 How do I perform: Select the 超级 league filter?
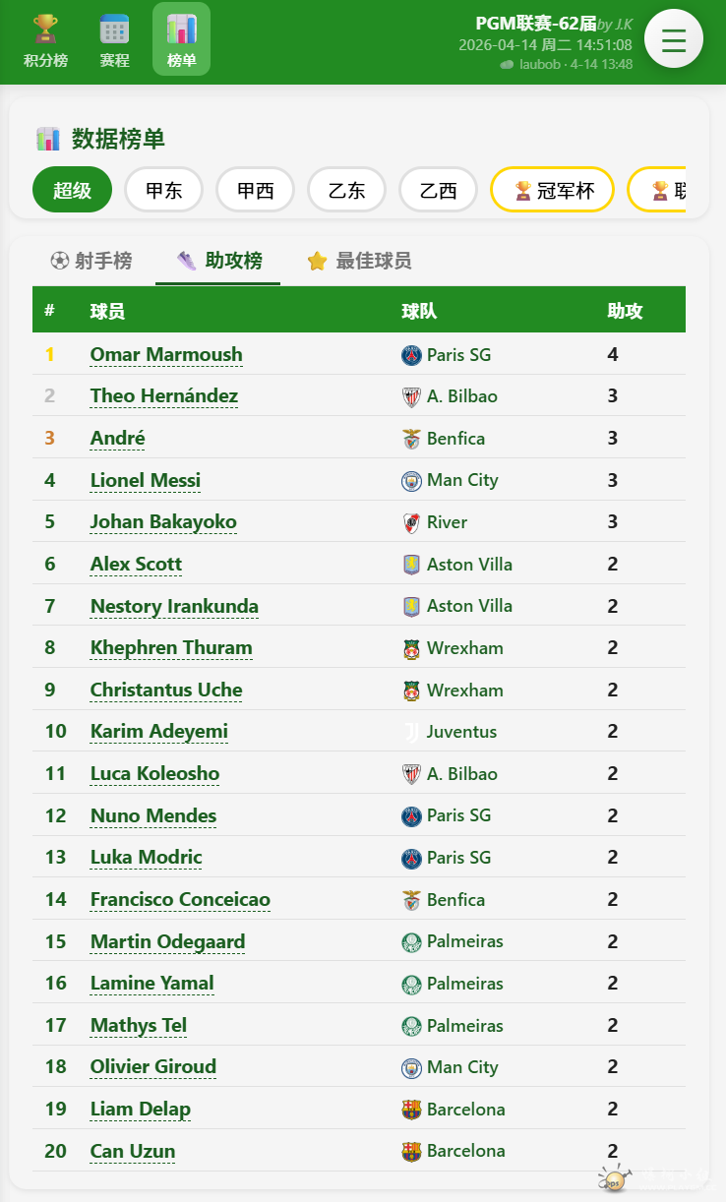pyautogui.click(x=73, y=190)
